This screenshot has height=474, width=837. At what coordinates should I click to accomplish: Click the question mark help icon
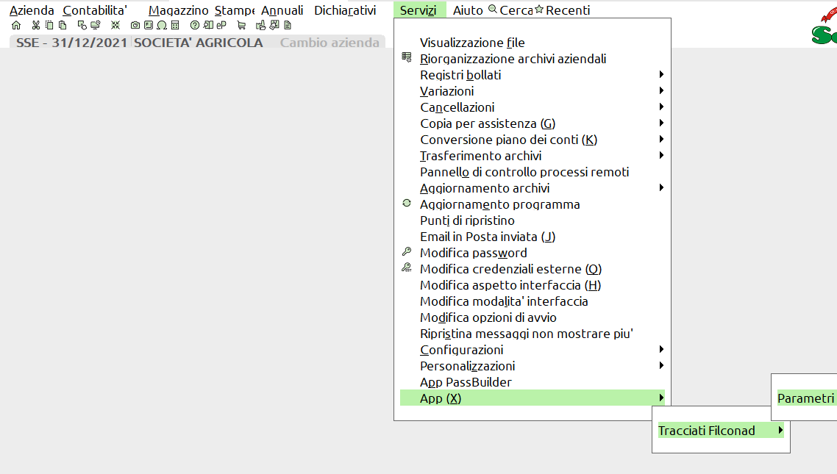[194, 25]
